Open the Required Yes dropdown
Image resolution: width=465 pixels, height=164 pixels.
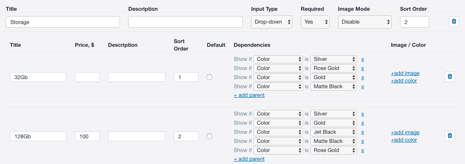point(315,22)
